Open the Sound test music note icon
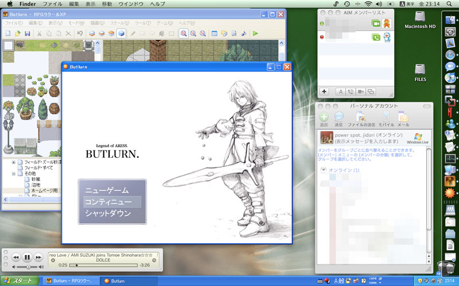Screen dimensions: 459x286 [x=243, y=34]
